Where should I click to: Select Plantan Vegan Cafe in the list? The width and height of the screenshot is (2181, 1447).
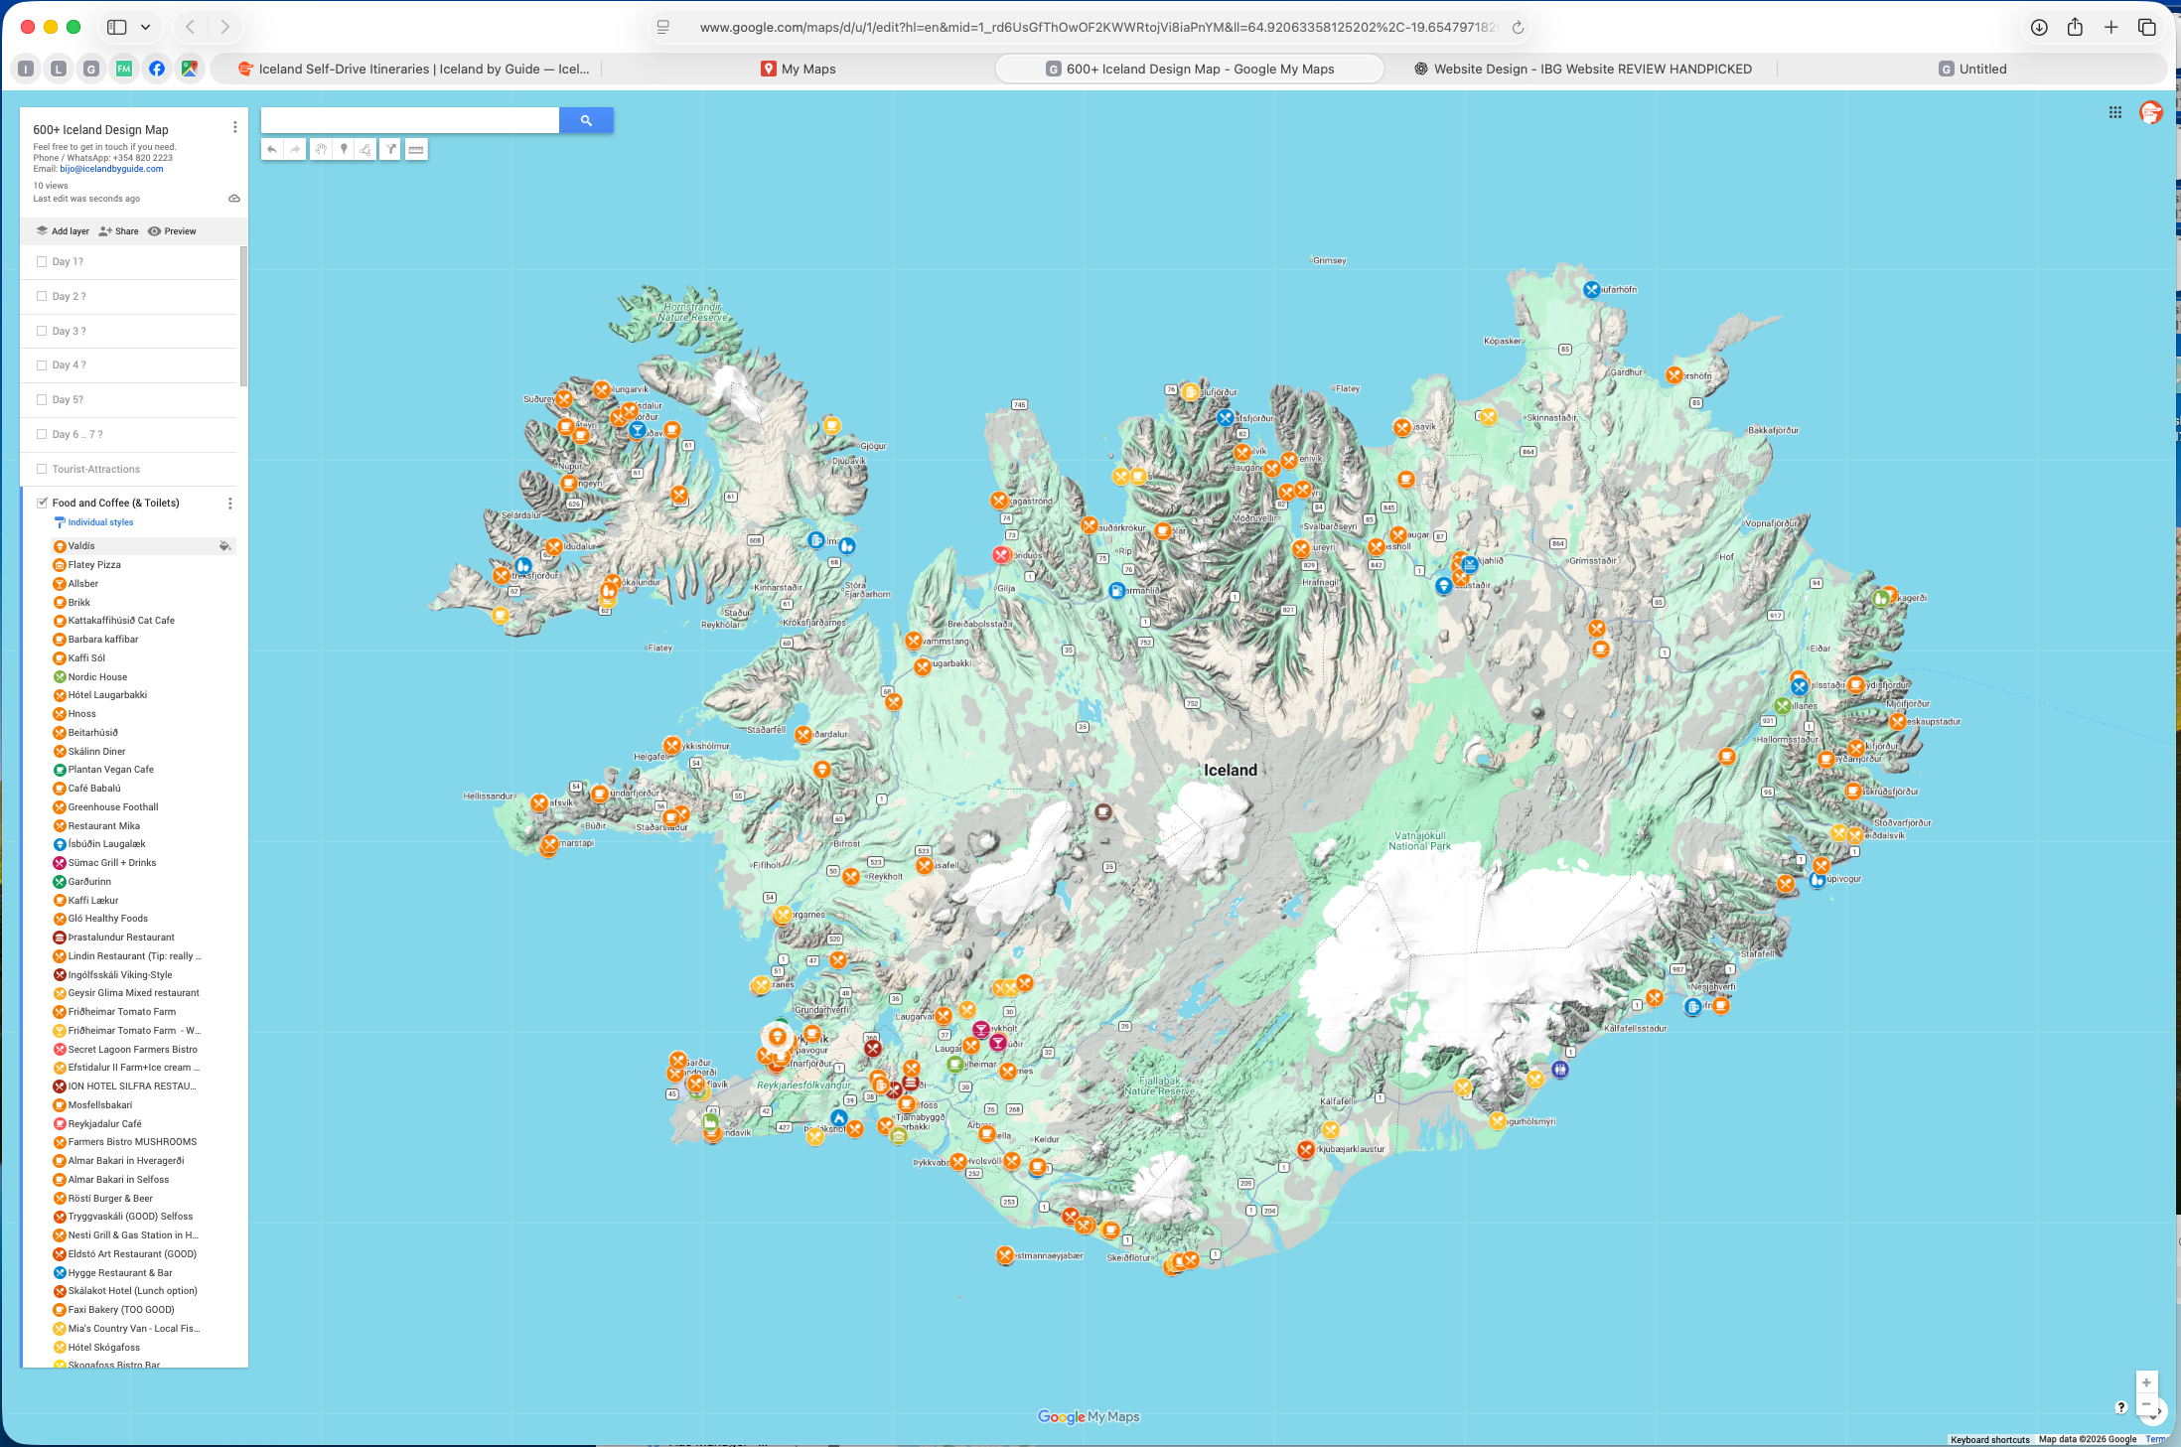tap(111, 770)
